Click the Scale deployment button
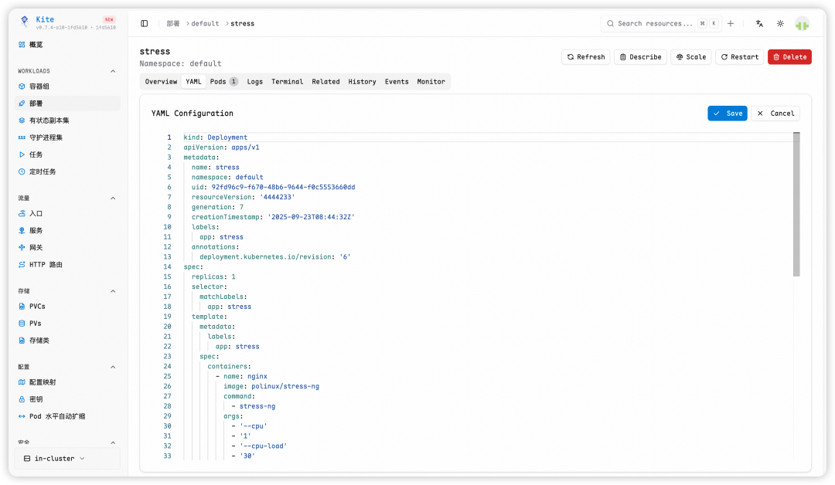835x485 pixels. (x=690, y=57)
